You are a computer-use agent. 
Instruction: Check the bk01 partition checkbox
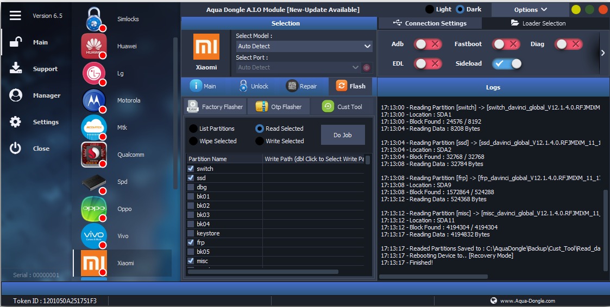(x=191, y=196)
